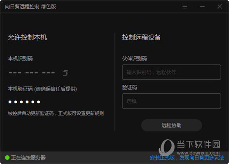The image size is (229, 164).
Task: Click the window title 向日葵远程控制 绿色版
Action: pos(31,6)
